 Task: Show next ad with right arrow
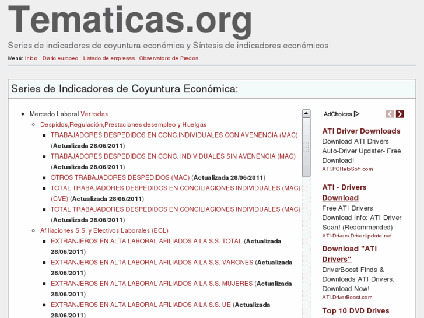(400, 114)
